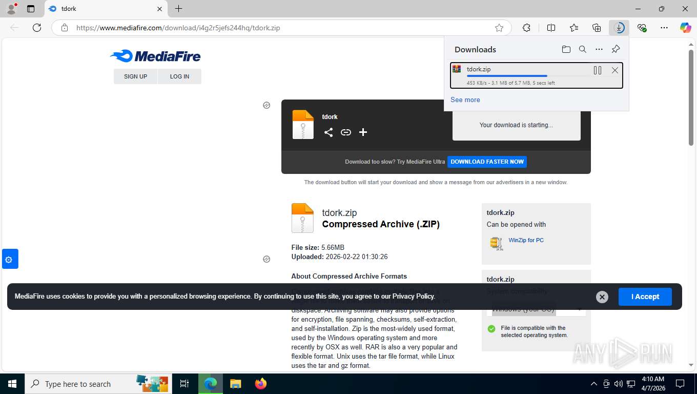Toggle the Downloads toolbar button
This screenshot has height=394, width=697.
619,28
